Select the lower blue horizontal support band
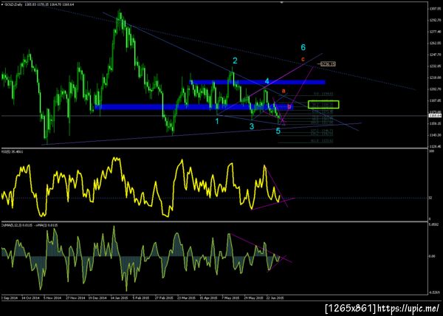The width and height of the screenshot is (443, 316). pyautogui.click(x=193, y=107)
